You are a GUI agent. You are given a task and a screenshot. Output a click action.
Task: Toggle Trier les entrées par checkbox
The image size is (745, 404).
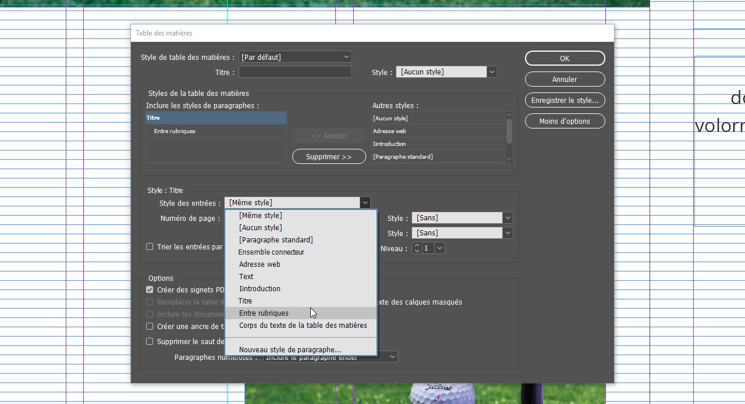point(150,246)
